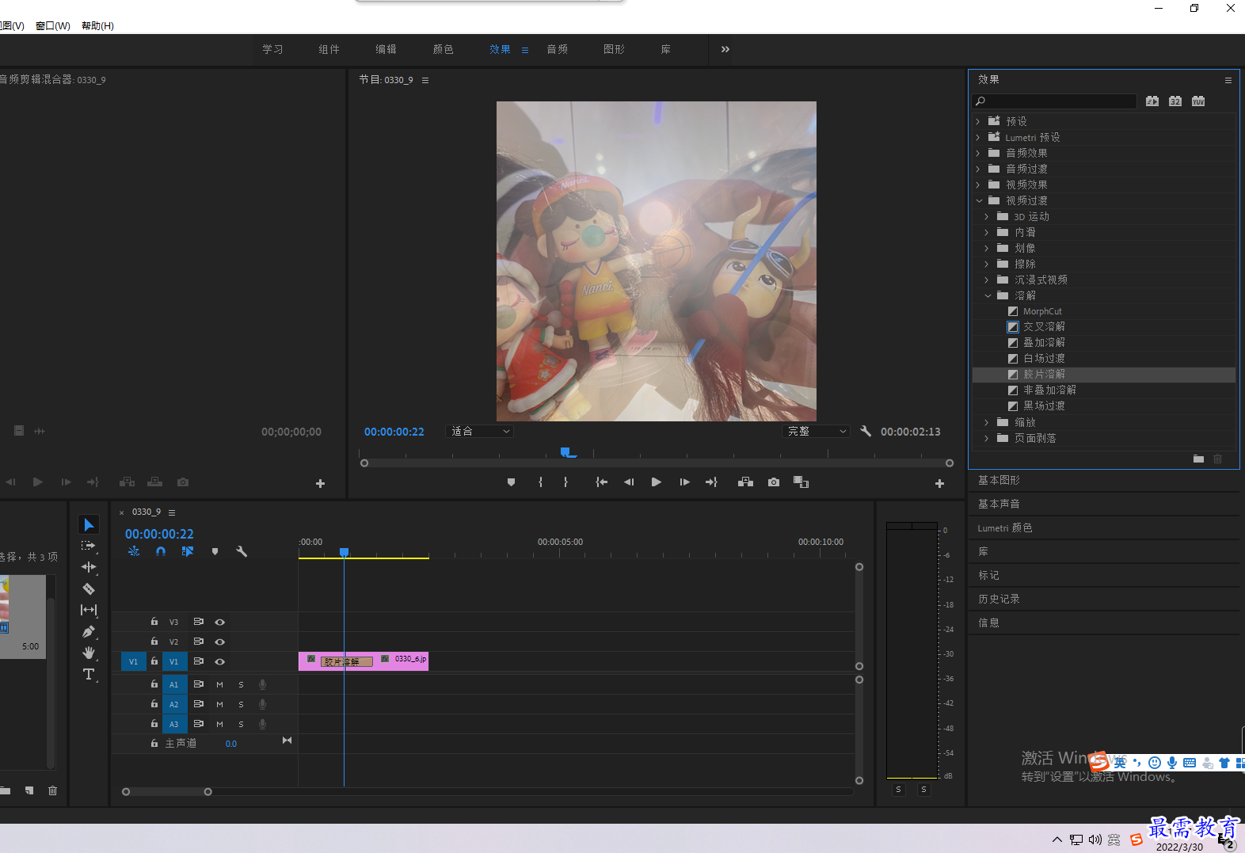Switch to 颜色 workspace tab

[x=443, y=49]
